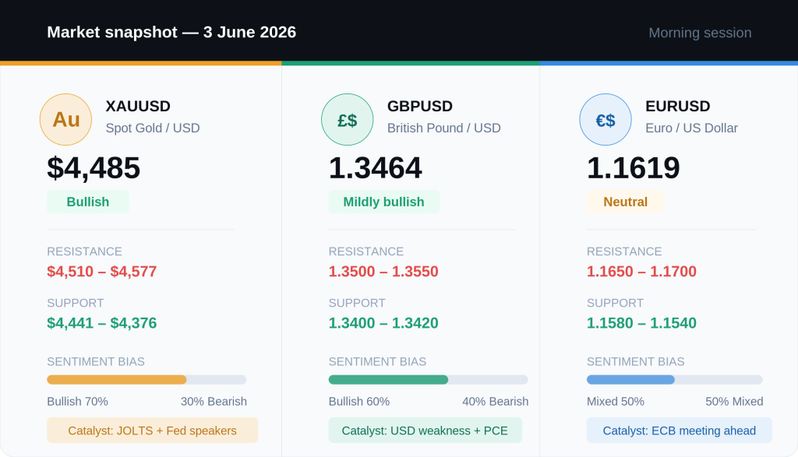Click the XAUUSD sentiment bias bar
This screenshot has height=457, width=798.
pyautogui.click(x=147, y=380)
